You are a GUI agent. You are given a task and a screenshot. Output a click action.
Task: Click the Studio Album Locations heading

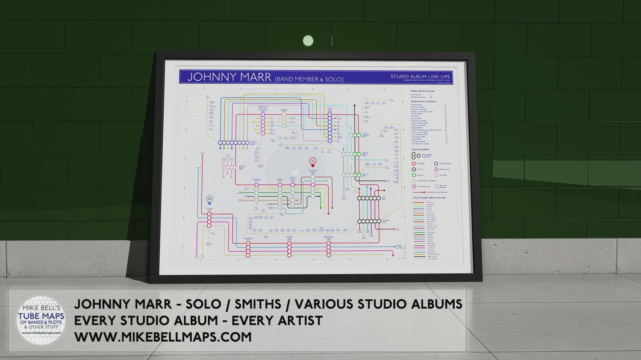[423, 102]
